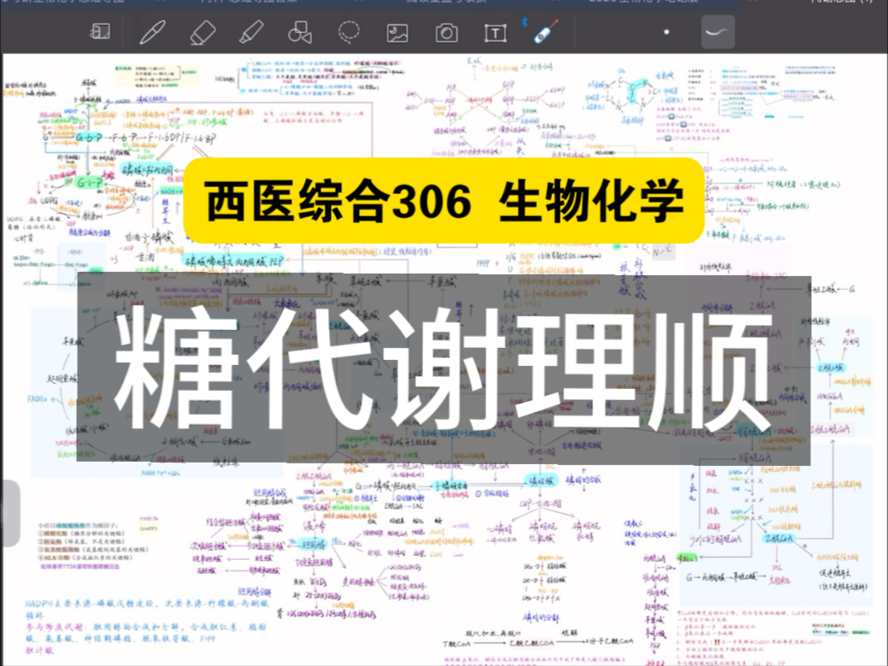Open the Camera tool
888x666 pixels.
[446, 32]
